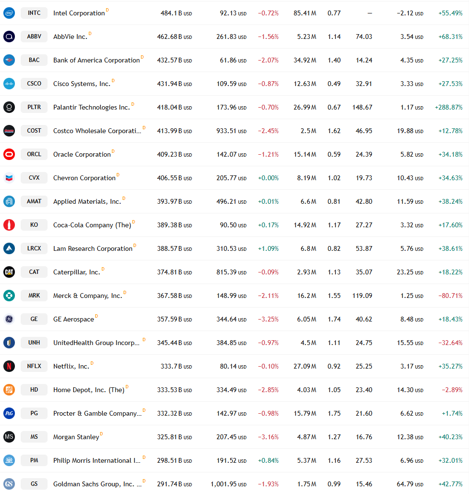This screenshot has width=469, height=494.
Task: Open the CSCO ticker symbol
Action: (34, 84)
